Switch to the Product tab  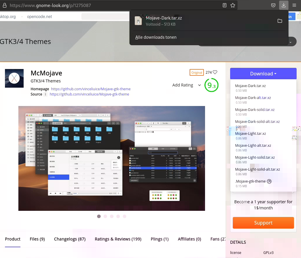point(13,239)
